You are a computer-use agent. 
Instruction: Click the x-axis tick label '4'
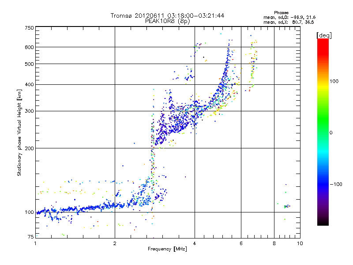coord(195,243)
